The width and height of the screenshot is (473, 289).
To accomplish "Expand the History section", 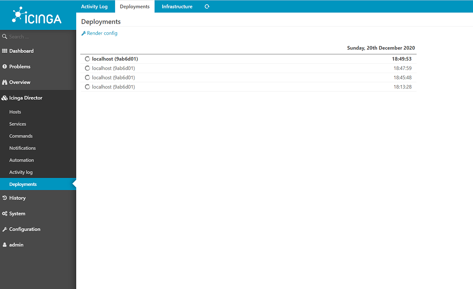I will click(x=17, y=198).
